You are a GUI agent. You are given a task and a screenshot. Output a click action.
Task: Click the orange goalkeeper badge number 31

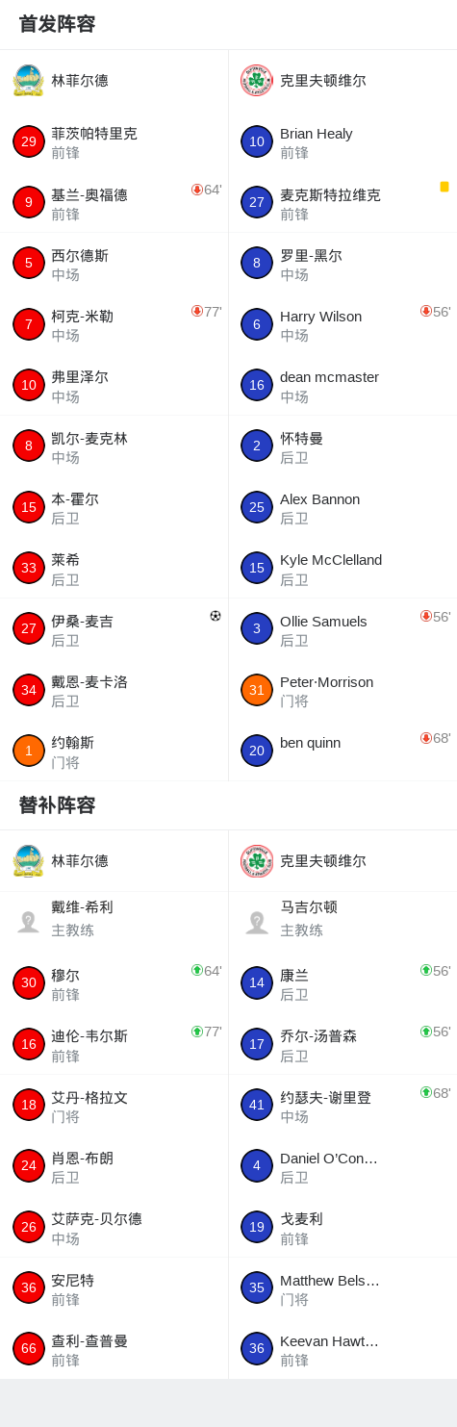click(257, 690)
